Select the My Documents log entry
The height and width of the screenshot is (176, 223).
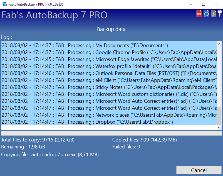[x=109, y=45]
